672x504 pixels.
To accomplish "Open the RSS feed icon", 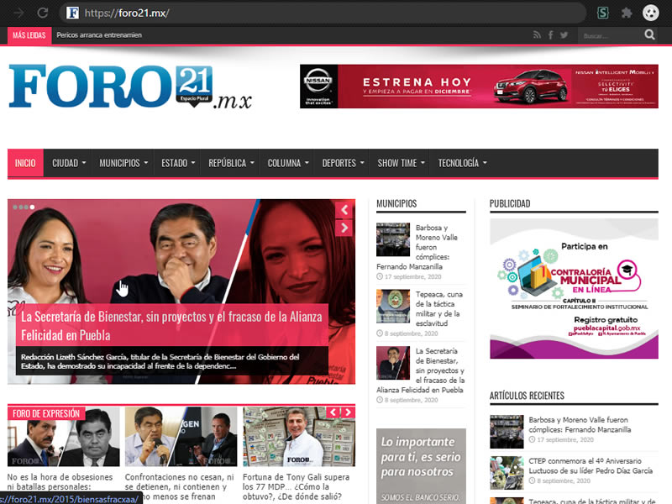I will [537, 35].
